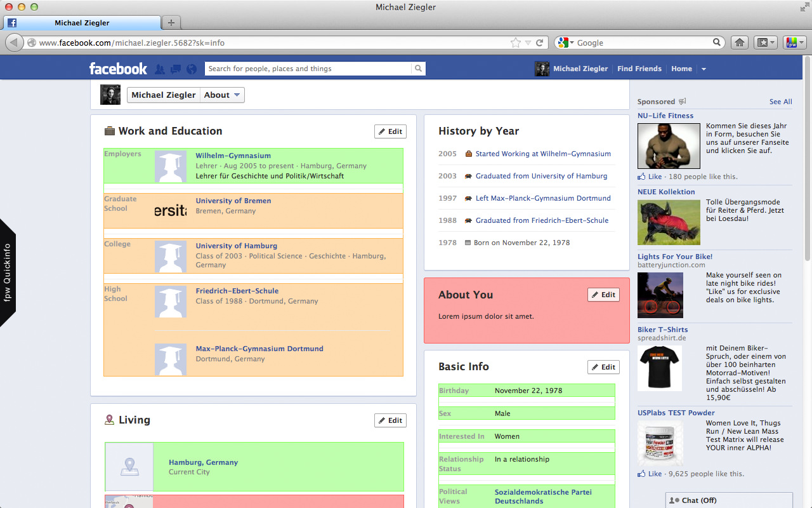812x508 pixels.
Task: Open the notifications globe icon
Action: click(192, 69)
